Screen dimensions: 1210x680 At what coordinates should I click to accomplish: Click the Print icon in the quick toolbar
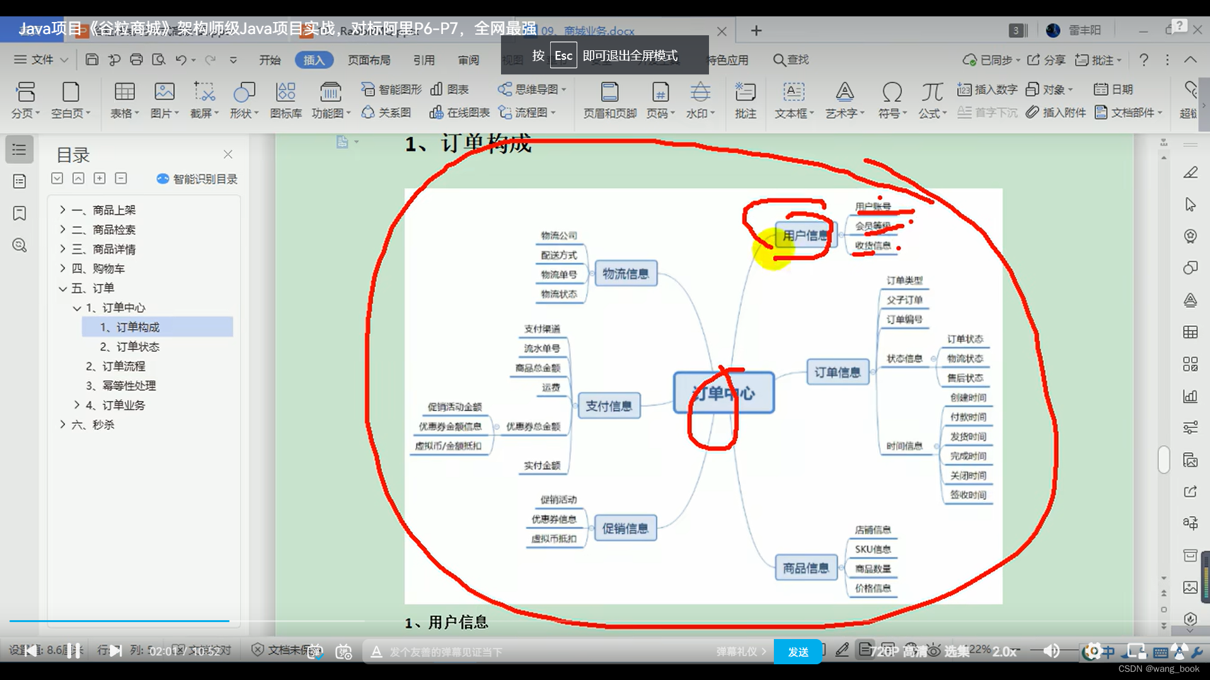(136, 60)
